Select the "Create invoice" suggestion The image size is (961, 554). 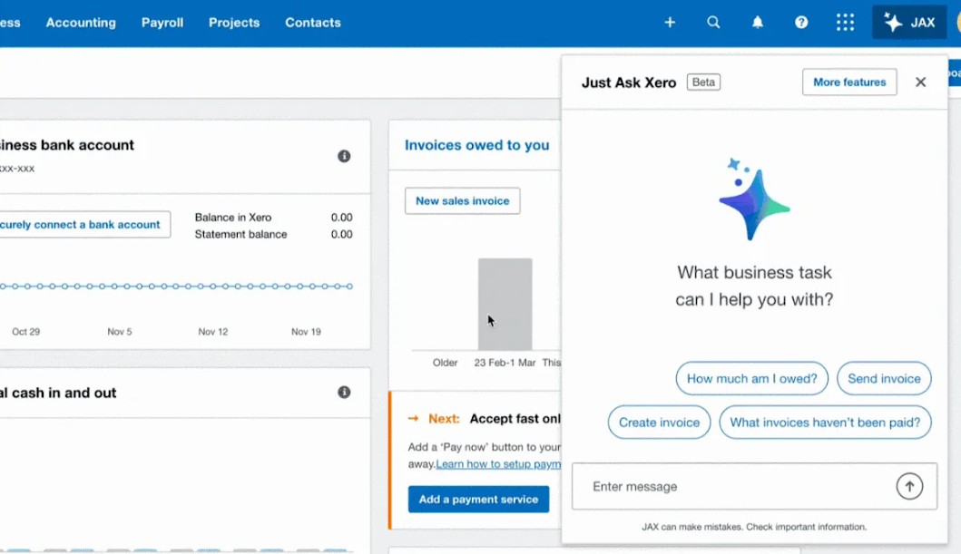point(659,423)
